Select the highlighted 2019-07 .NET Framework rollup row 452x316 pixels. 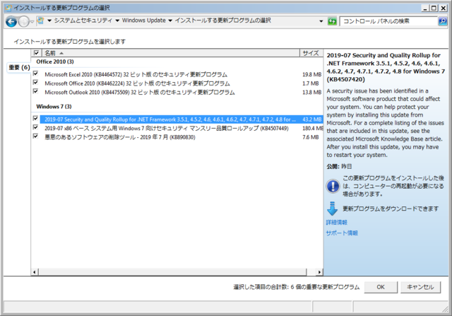[x=181, y=119]
